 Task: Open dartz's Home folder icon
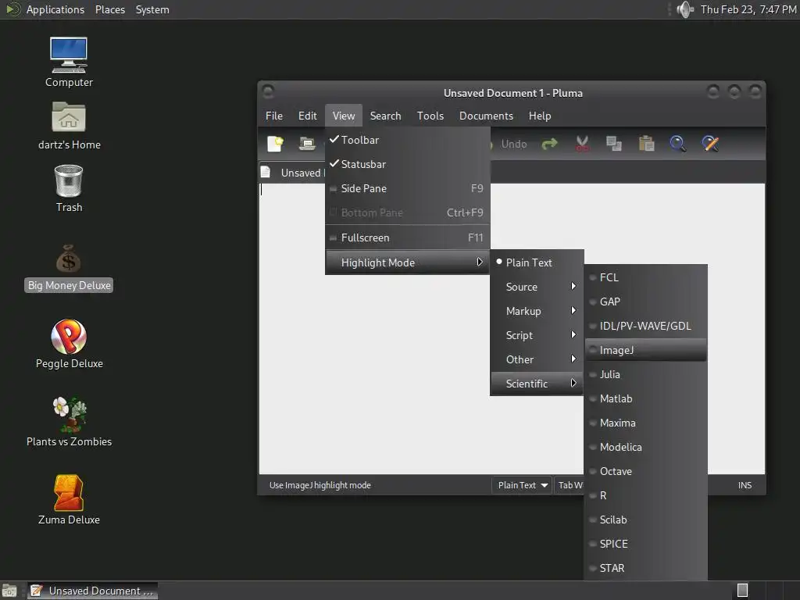[69, 126]
